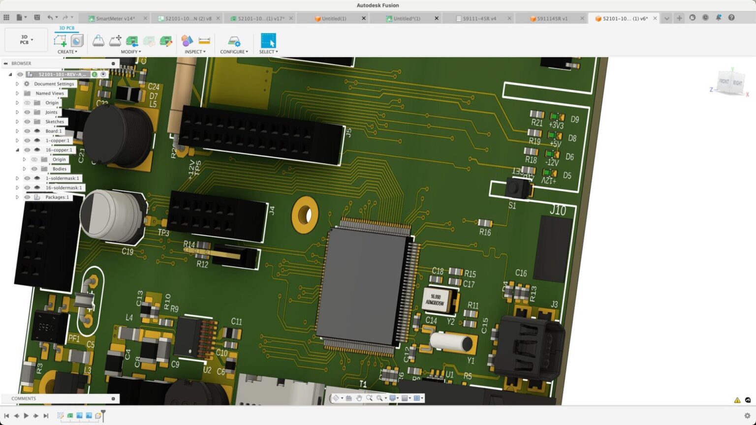Click the Push Component to PCB icon

(x=132, y=41)
